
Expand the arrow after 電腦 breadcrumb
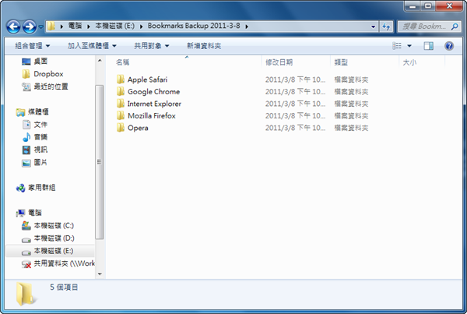pos(89,26)
